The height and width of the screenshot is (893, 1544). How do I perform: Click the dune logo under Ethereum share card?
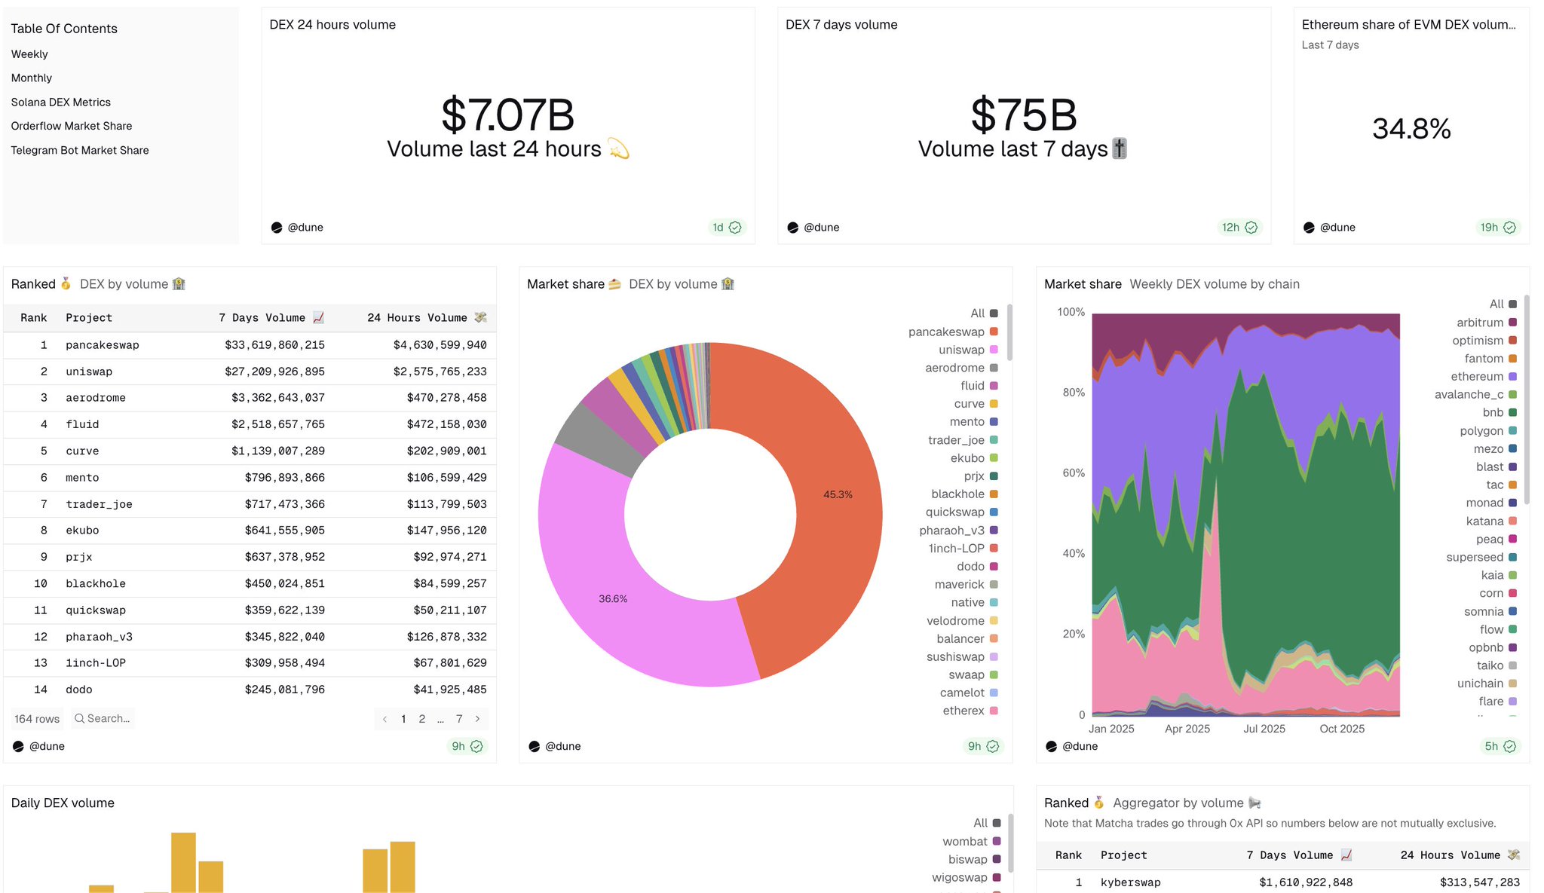pyautogui.click(x=1309, y=228)
